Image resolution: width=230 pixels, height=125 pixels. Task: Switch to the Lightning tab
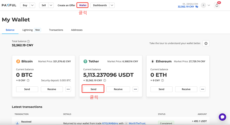(27, 30)
